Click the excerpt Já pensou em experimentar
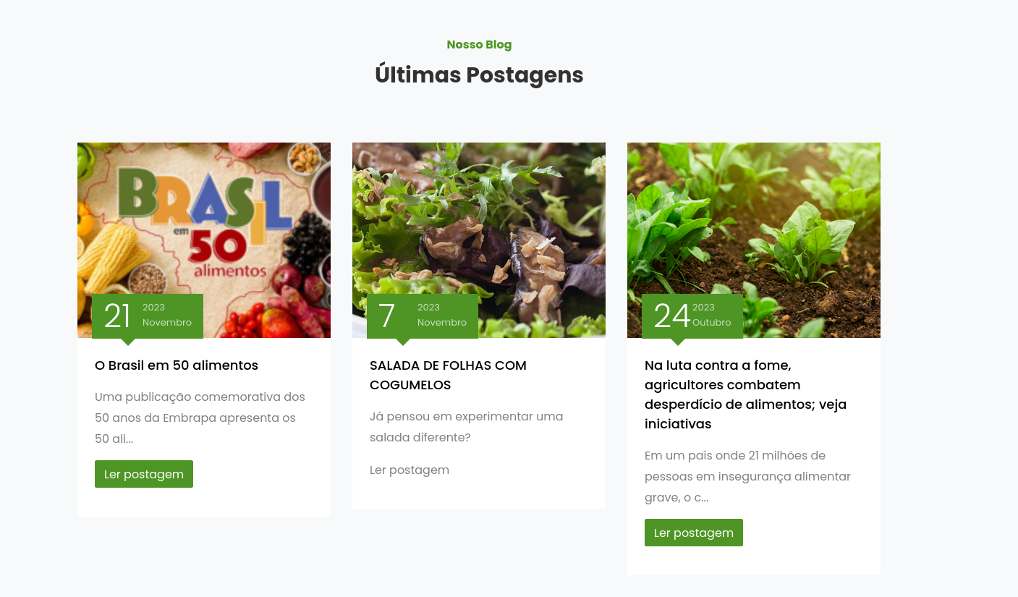The width and height of the screenshot is (1018, 597). (466, 427)
